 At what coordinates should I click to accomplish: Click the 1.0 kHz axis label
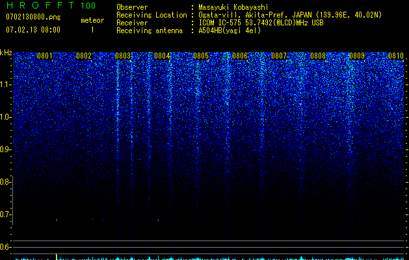(6, 117)
